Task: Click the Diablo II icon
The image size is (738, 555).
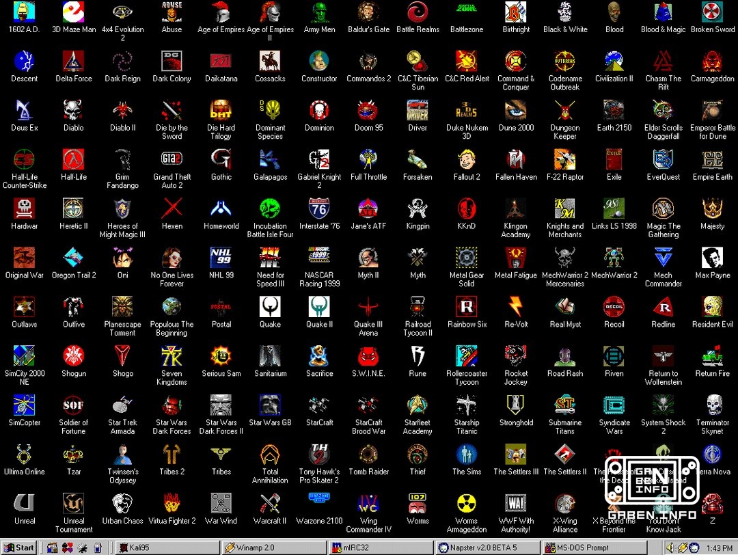Action: click(x=123, y=110)
